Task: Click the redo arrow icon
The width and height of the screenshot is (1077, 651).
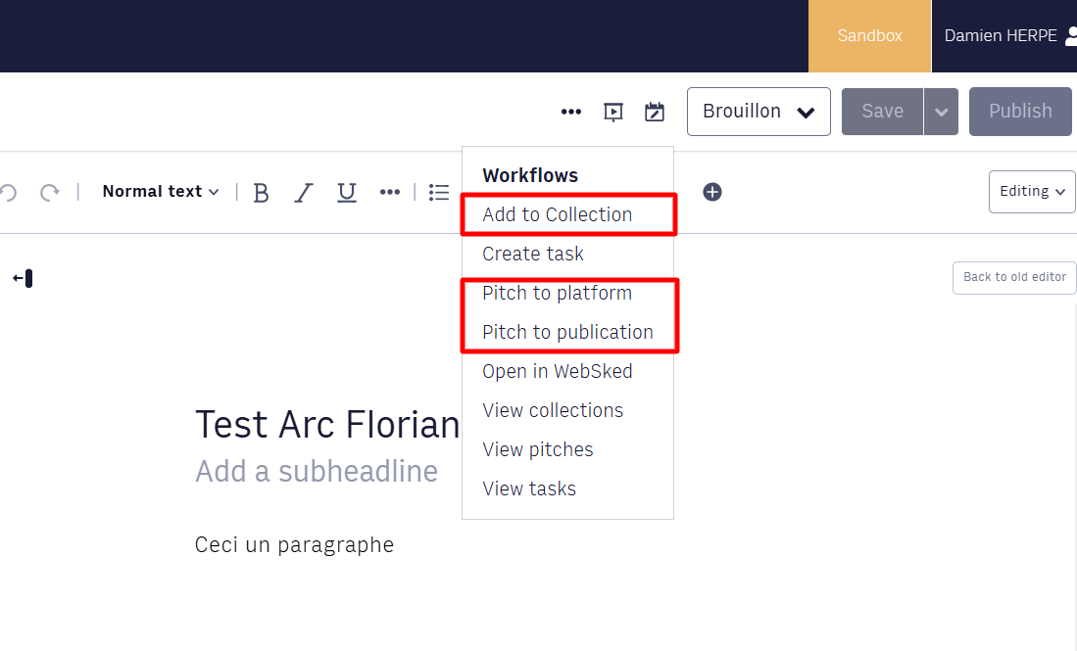Action: point(50,193)
